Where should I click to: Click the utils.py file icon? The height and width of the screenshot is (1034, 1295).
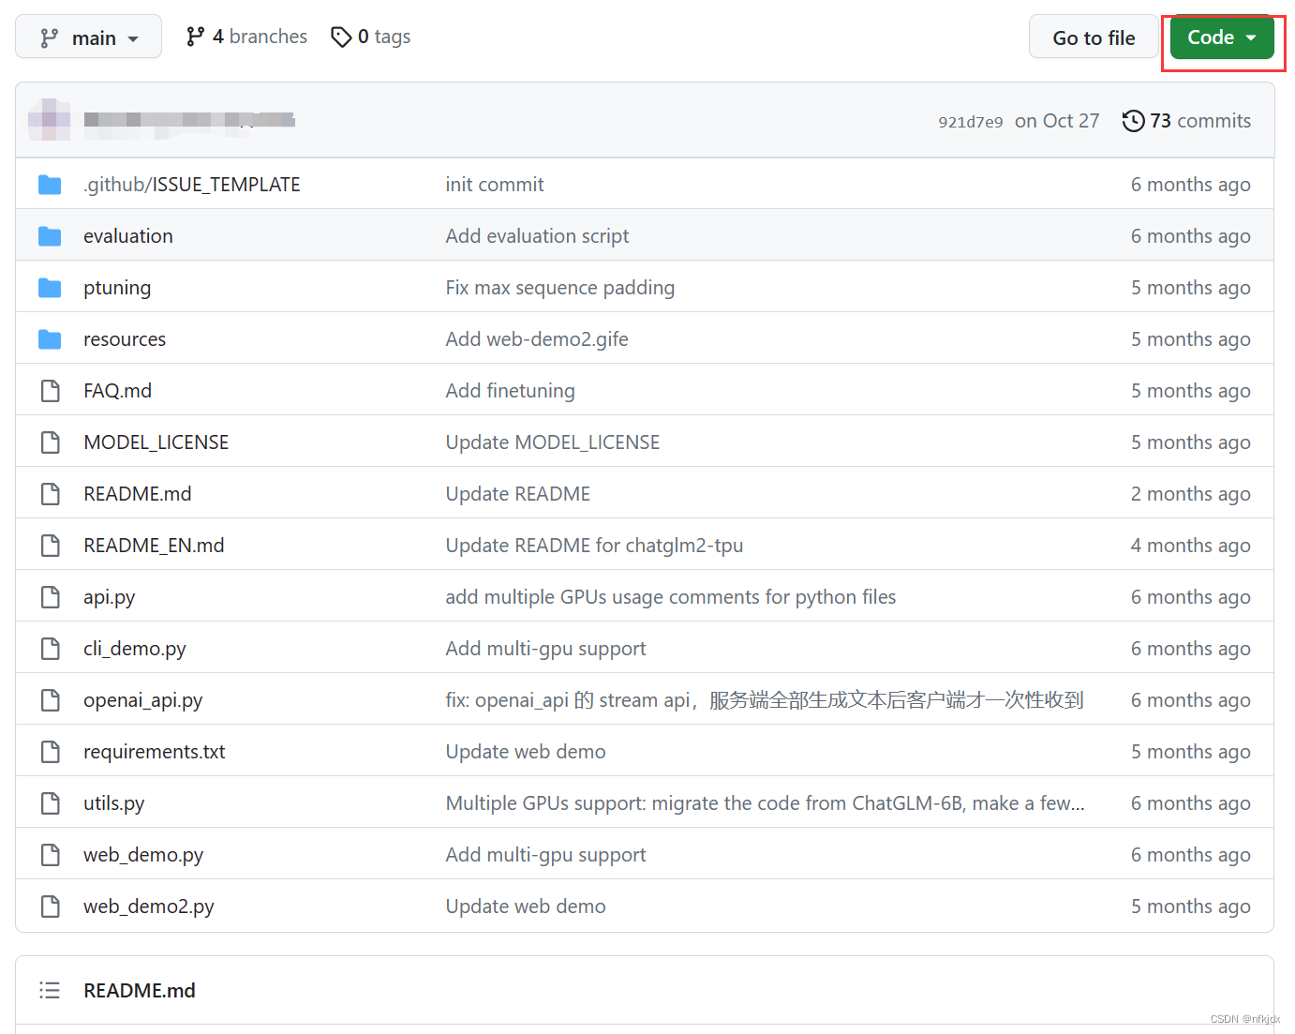pyautogui.click(x=50, y=803)
